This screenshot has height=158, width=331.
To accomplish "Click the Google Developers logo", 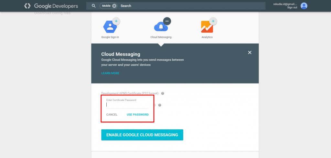I will coord(51,6).
